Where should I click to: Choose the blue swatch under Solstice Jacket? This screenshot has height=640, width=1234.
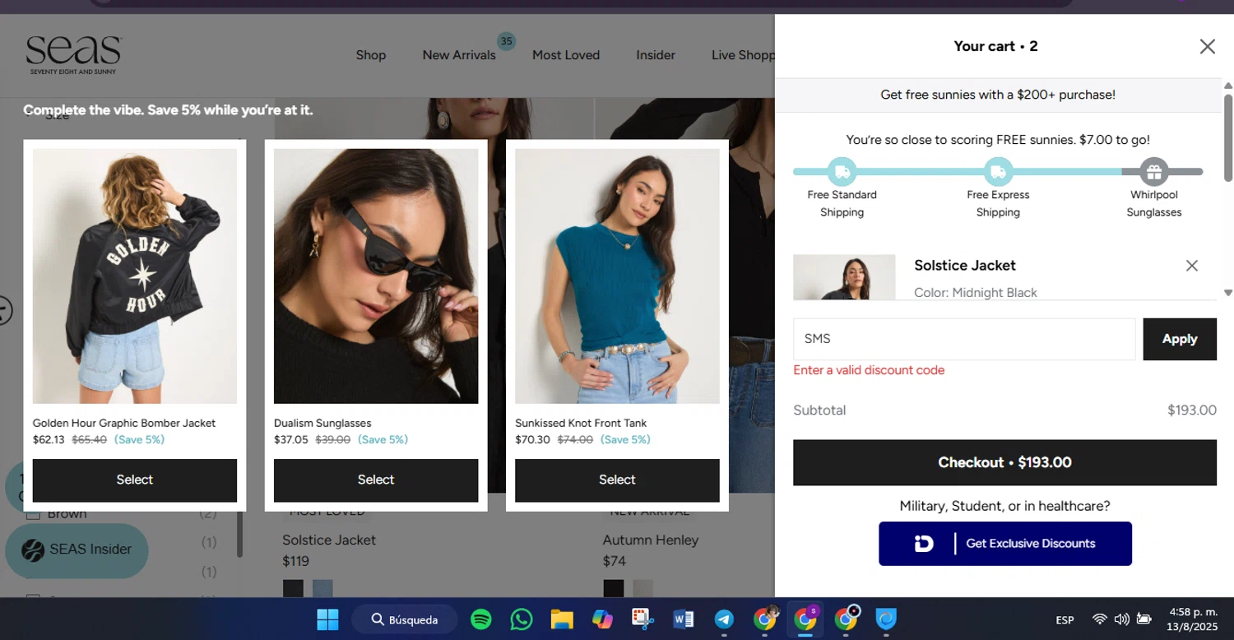[322, 588]
